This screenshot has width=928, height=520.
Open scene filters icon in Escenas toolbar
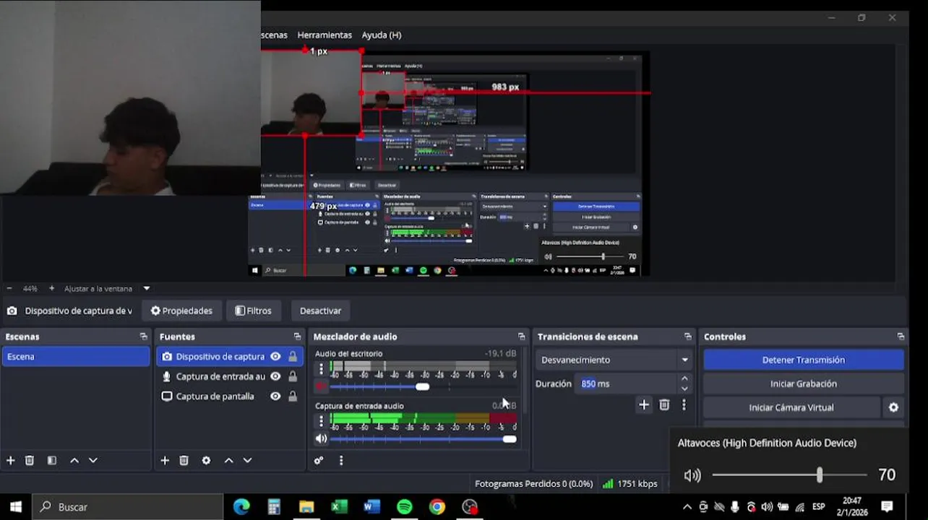(x=52, y=461)
